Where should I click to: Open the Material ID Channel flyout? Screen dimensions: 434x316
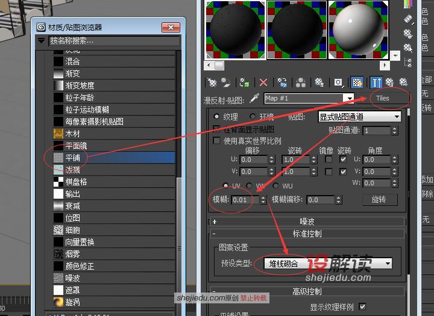coord(338,82)
